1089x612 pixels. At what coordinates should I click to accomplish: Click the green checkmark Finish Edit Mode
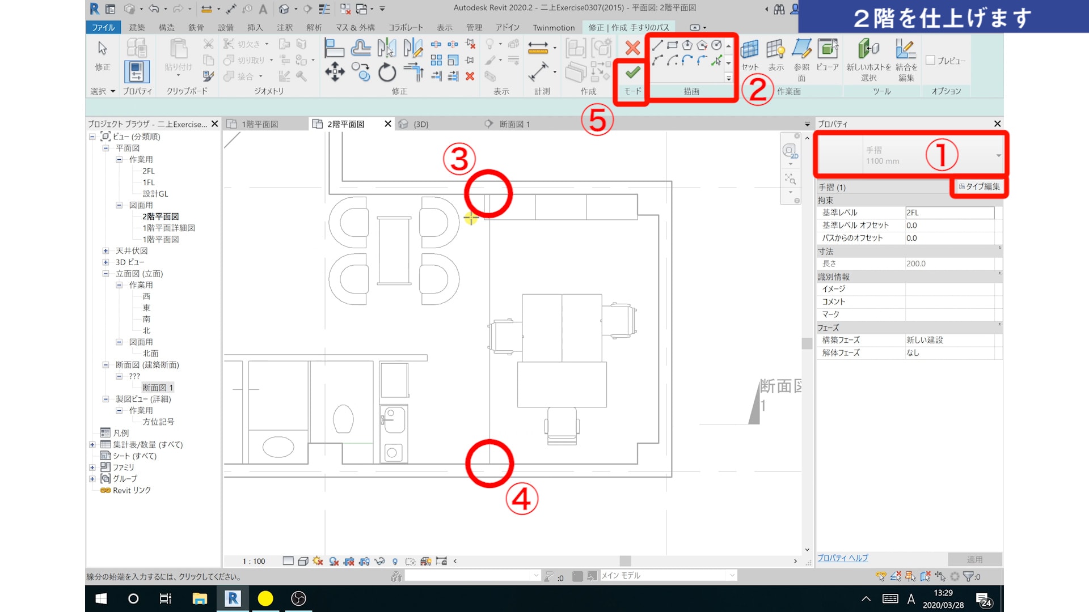point(632,73)
